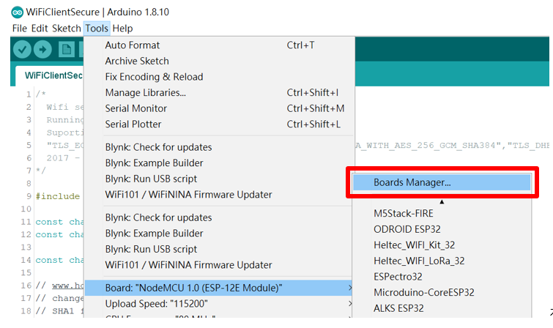Click second WiFi101 / WiFiNINA Firmware Updater
The height and width of the screenshot is (328, 553).
click(219, 265)
